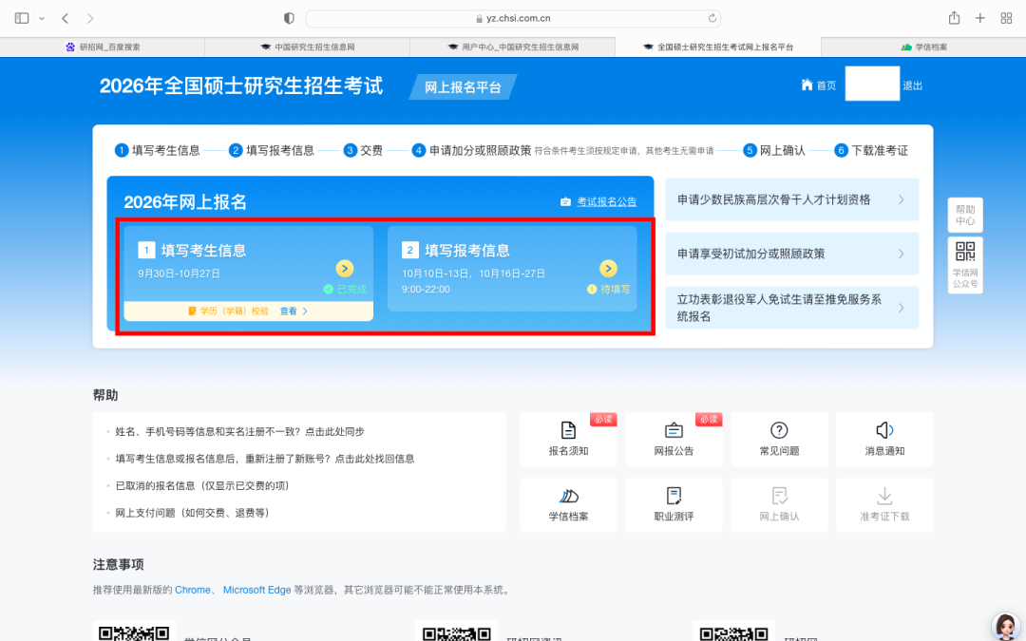Open 消息通知 speaker icon
This screenshot has height=641, width=1026.
pyautogui.click(x=884, y=431)
